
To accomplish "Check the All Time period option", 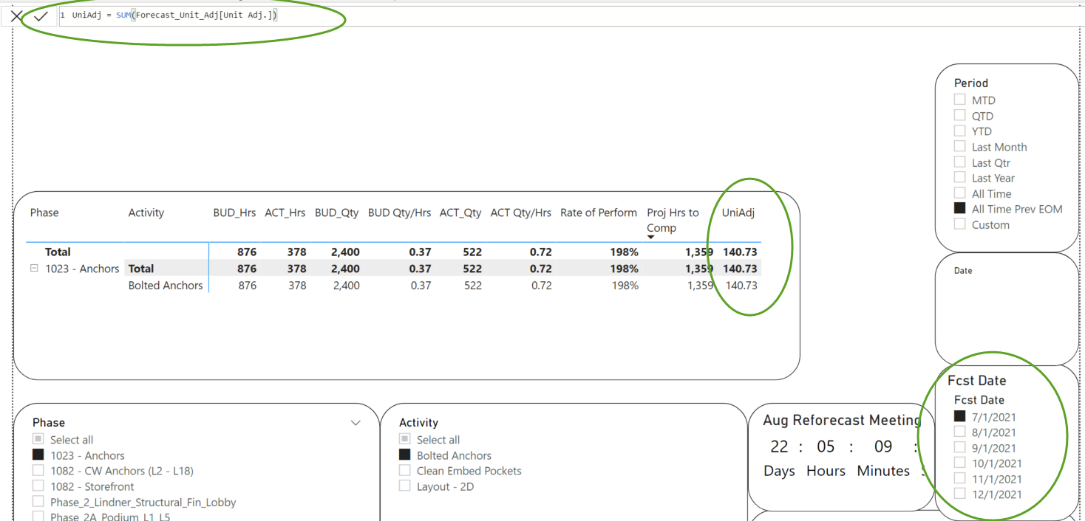I will 959,193.
